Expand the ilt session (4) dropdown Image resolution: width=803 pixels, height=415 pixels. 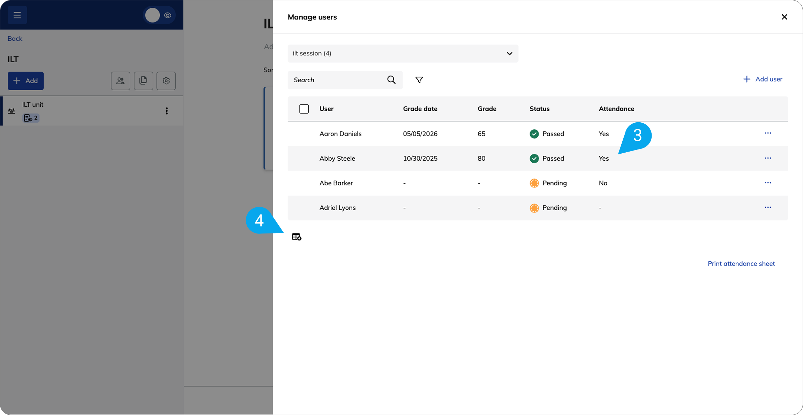click(x=403, y=53)
